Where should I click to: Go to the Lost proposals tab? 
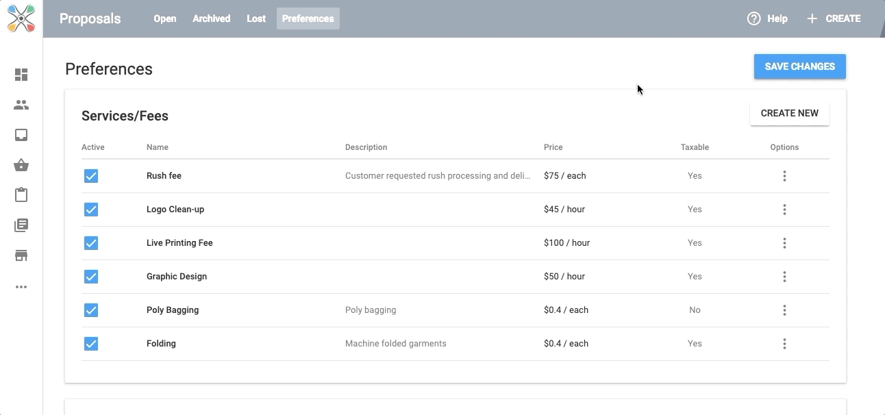(256, 18)
